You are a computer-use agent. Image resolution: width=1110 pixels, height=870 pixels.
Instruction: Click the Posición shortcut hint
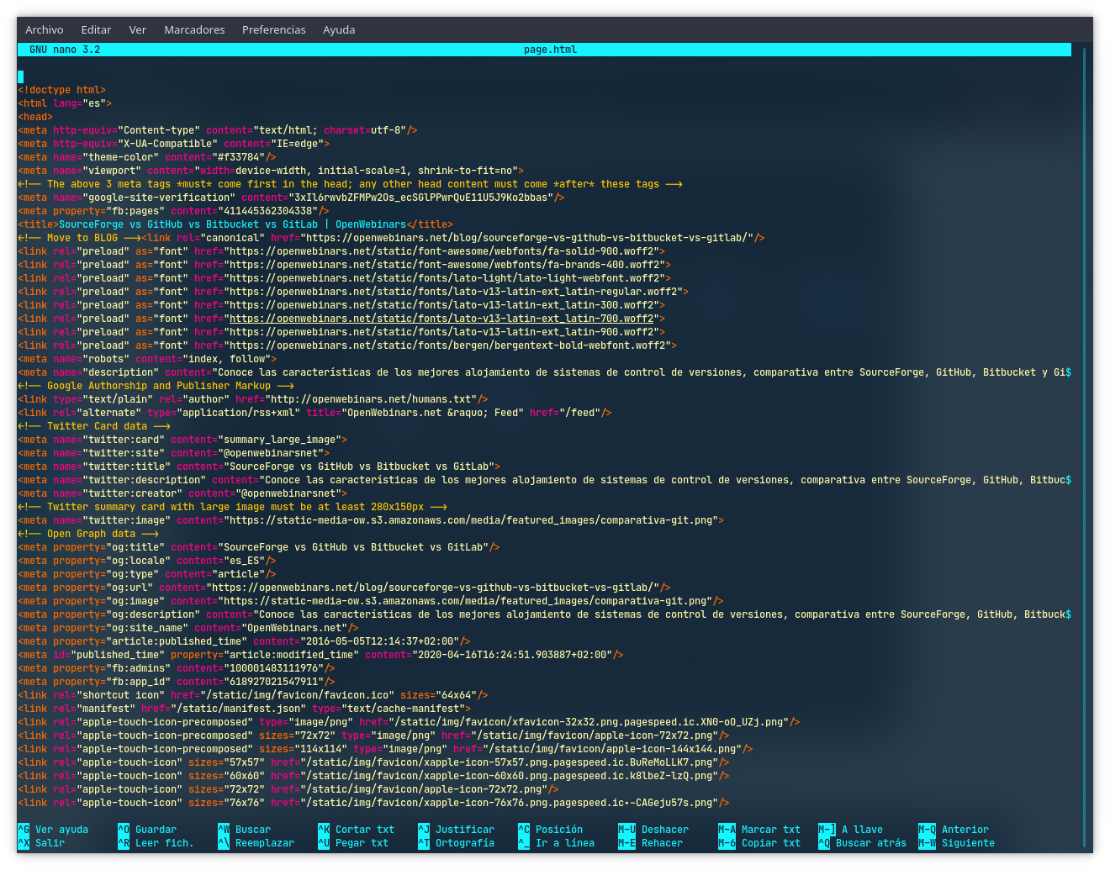coord(550,830)
